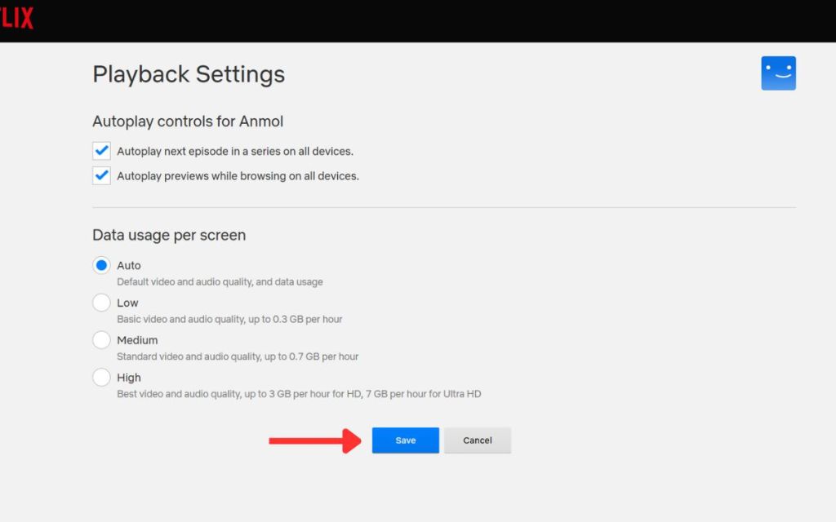Uncheck the autoplay next episode checkbox
This screenshot has height=522, width=836.
[101, 151]
